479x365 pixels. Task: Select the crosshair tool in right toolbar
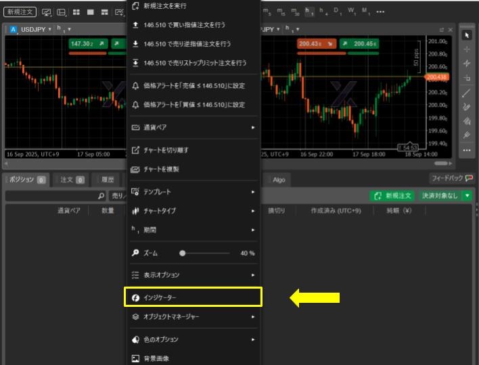tap(466, 49)
